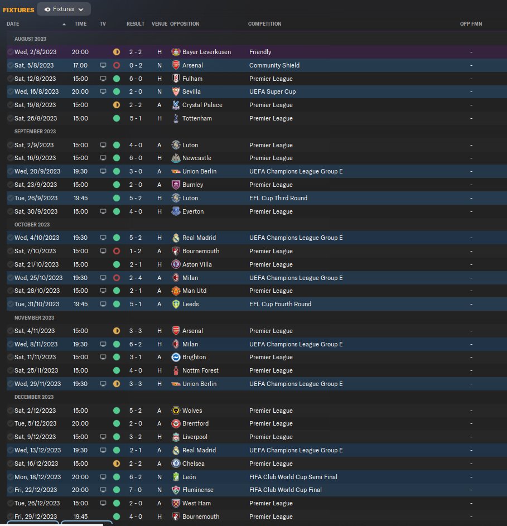Sort by the OPPOSITION column header

point(185,24)
